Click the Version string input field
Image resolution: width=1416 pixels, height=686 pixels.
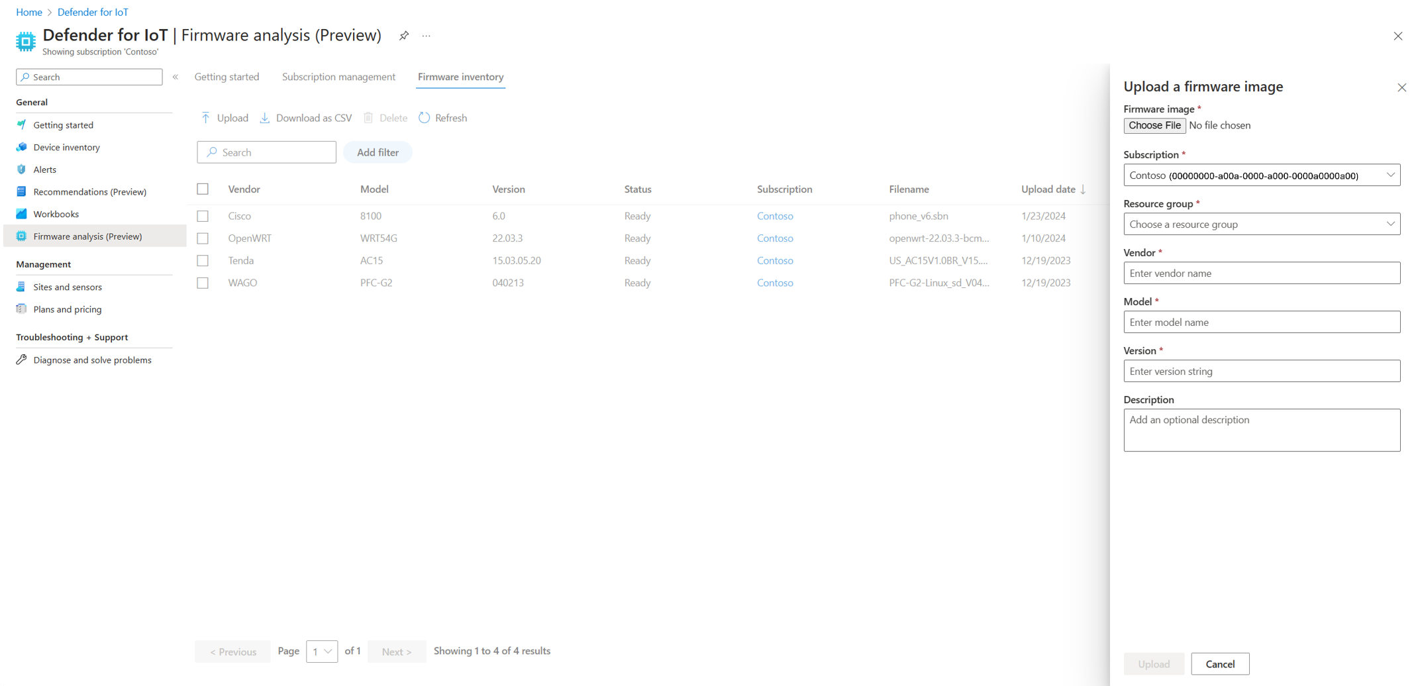[x=1262, y=371]
